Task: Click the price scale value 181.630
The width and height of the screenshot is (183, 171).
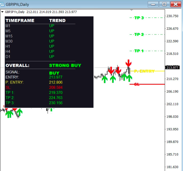Action: tap(172, 167)
